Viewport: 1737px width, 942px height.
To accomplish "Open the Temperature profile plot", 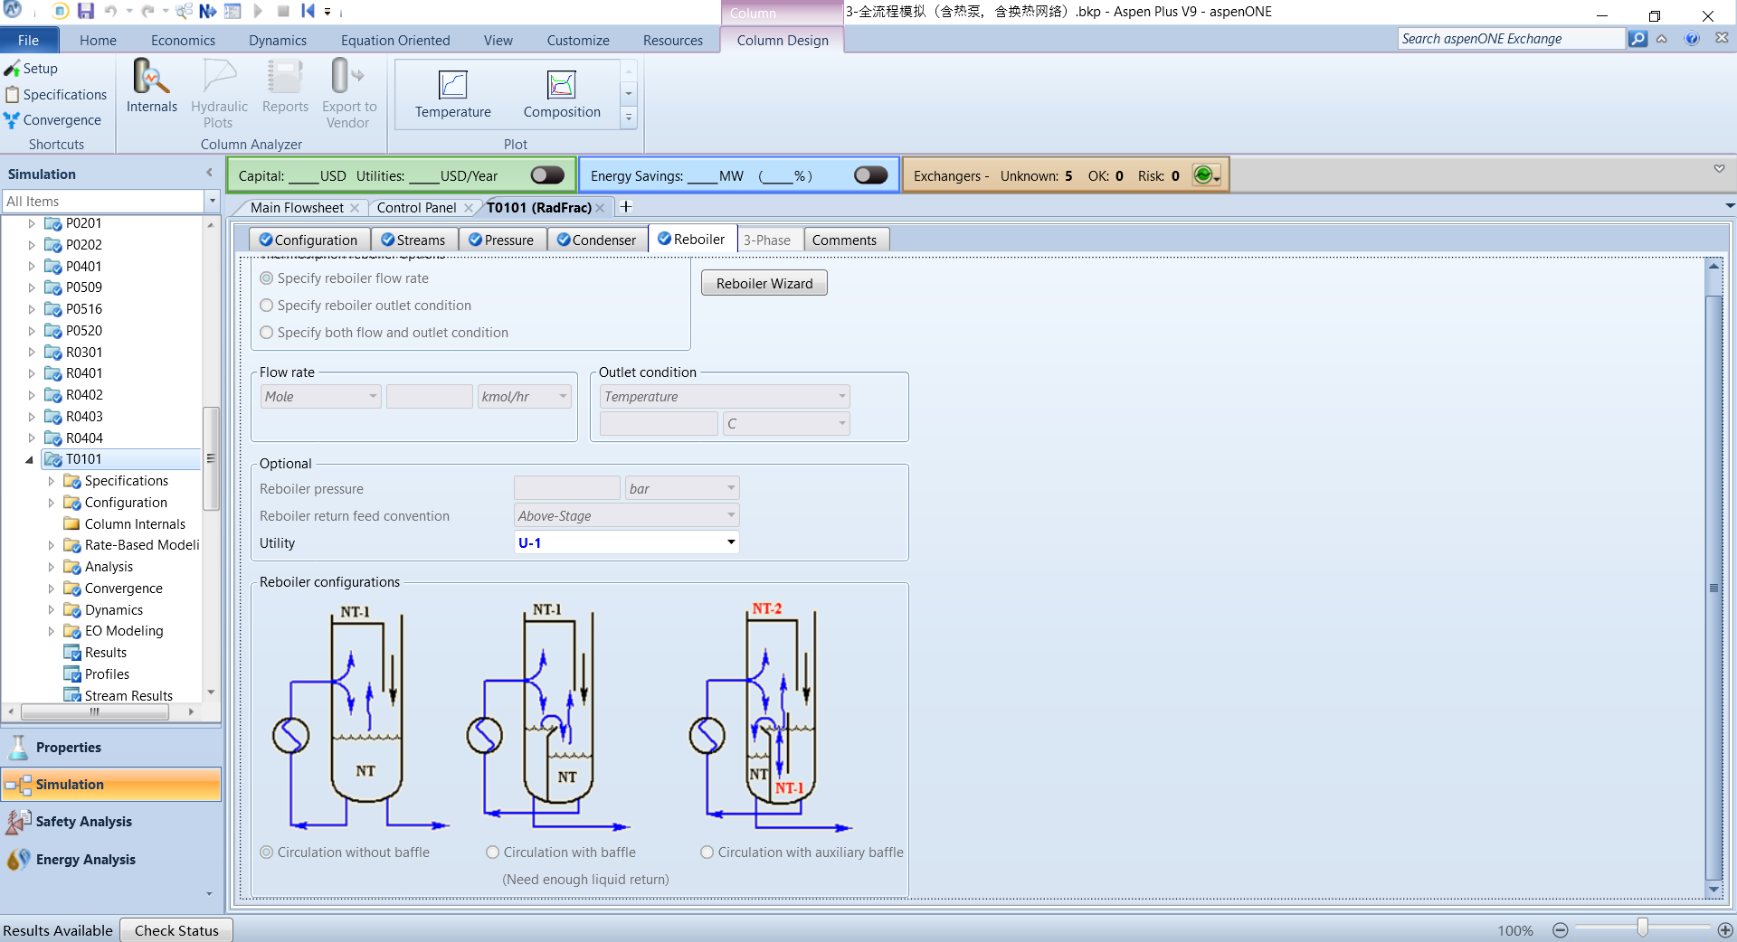I will click(x=453, y=94).
